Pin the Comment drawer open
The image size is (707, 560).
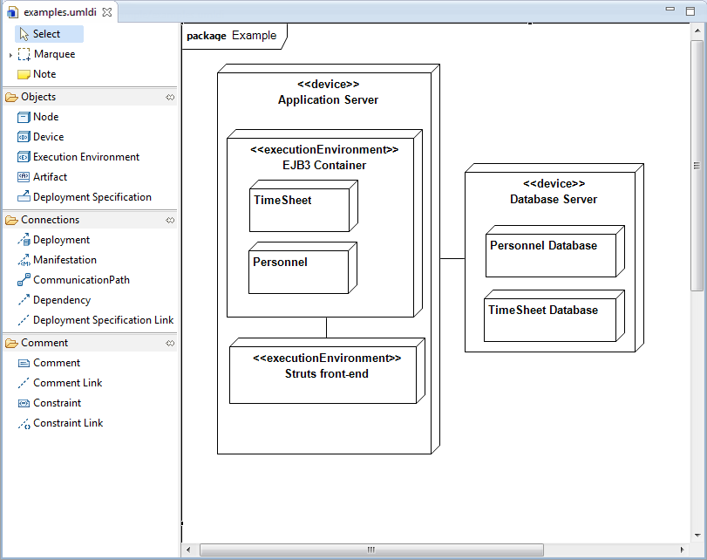point(170,344)
